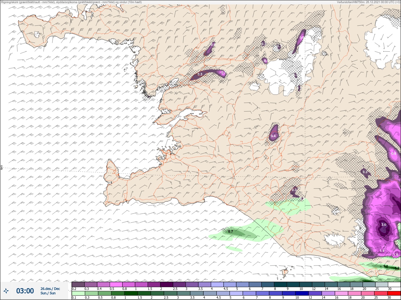Viewport: 401px width, 300px height.
Task: Click the 0.7 rain value on the map
Action: (231, 231)
